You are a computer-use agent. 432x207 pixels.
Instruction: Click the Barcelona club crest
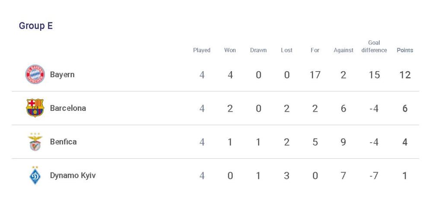click(35, 108)
